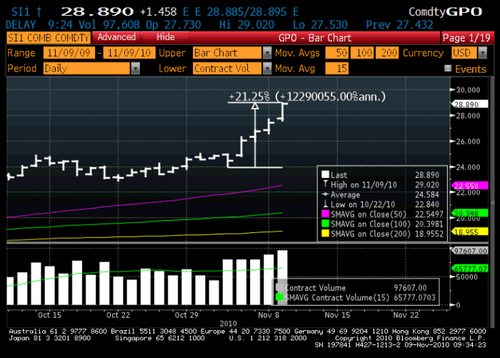
Task: Click the white Last legend swatch
Action: point(325,174)
